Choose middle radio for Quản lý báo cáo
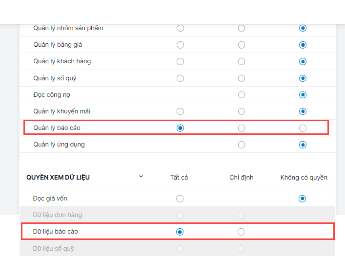 click(242, 128)
